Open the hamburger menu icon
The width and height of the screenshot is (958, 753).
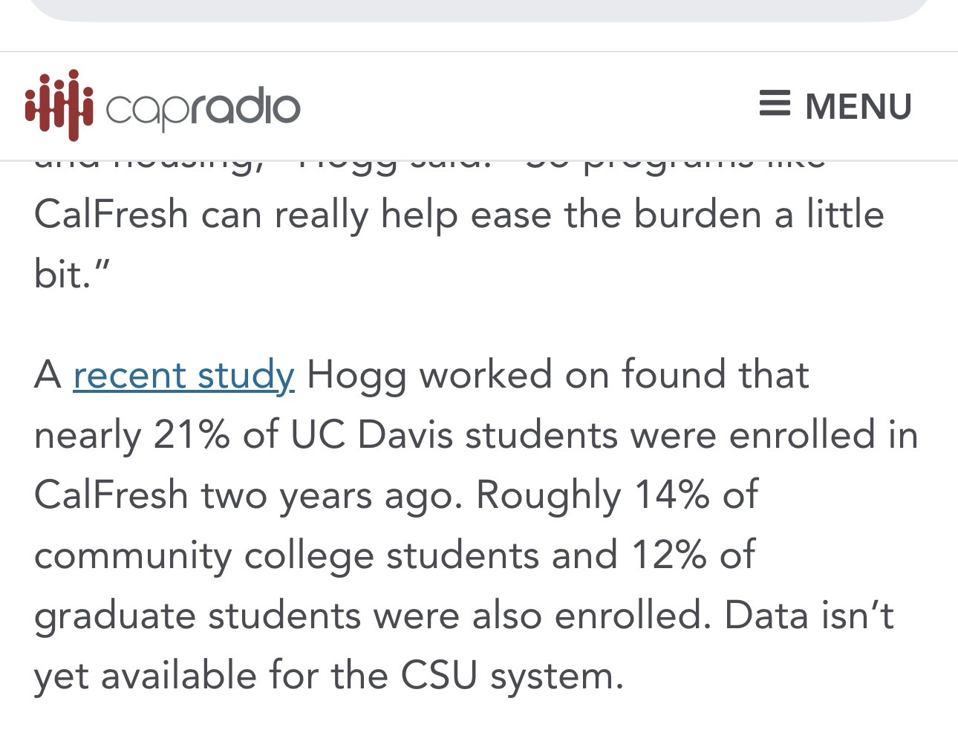(x=775, y=104)
